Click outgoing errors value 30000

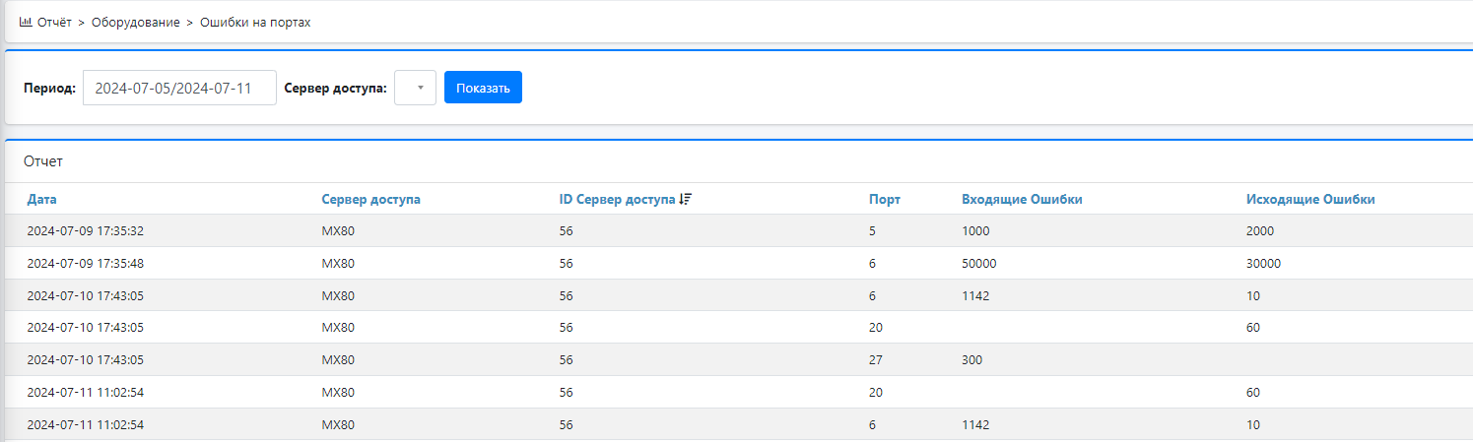point(1263,263)
